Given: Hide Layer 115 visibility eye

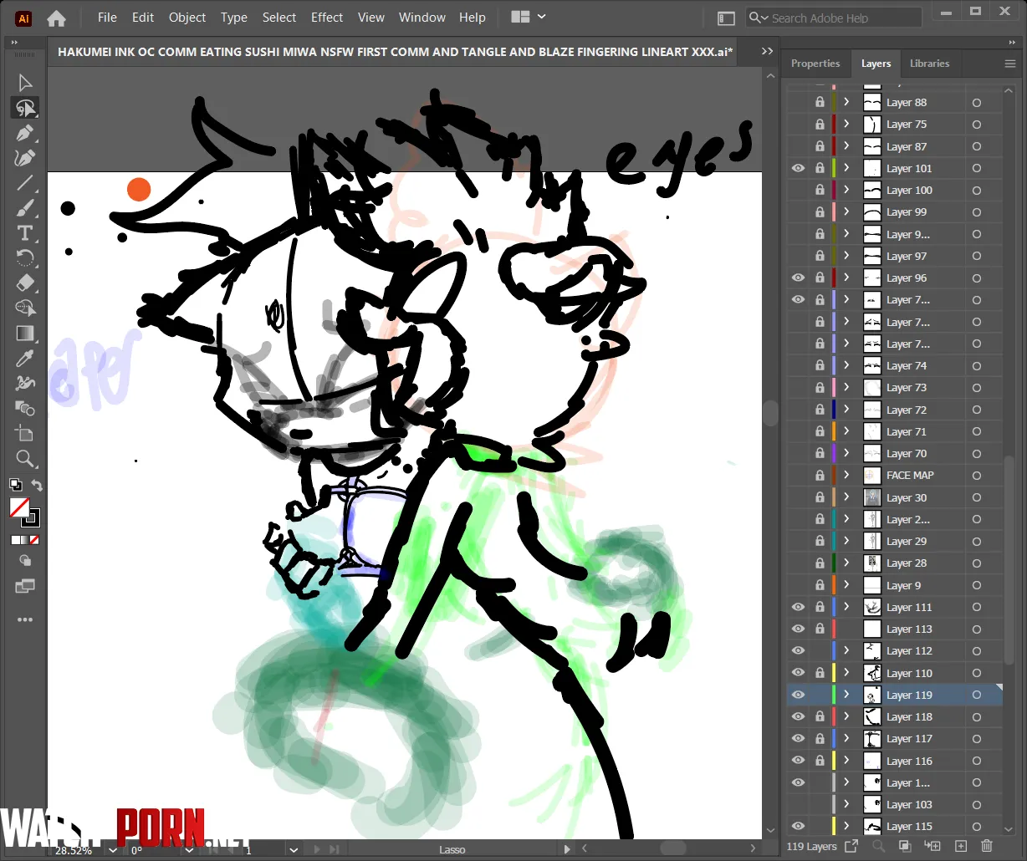Looking at the screenshot, I should [798, 826].
